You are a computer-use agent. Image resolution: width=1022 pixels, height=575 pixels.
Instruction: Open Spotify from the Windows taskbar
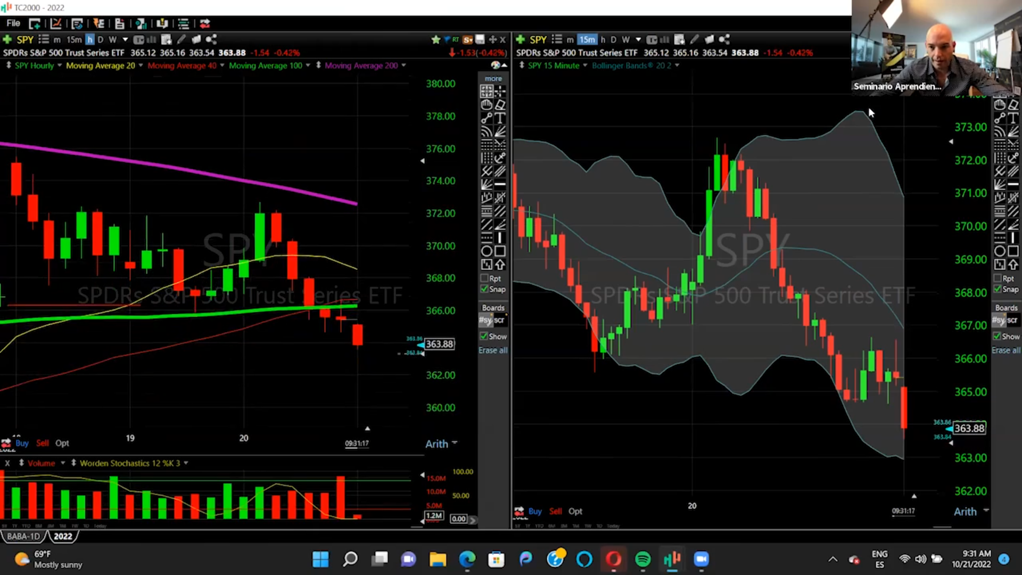(642, 559)
